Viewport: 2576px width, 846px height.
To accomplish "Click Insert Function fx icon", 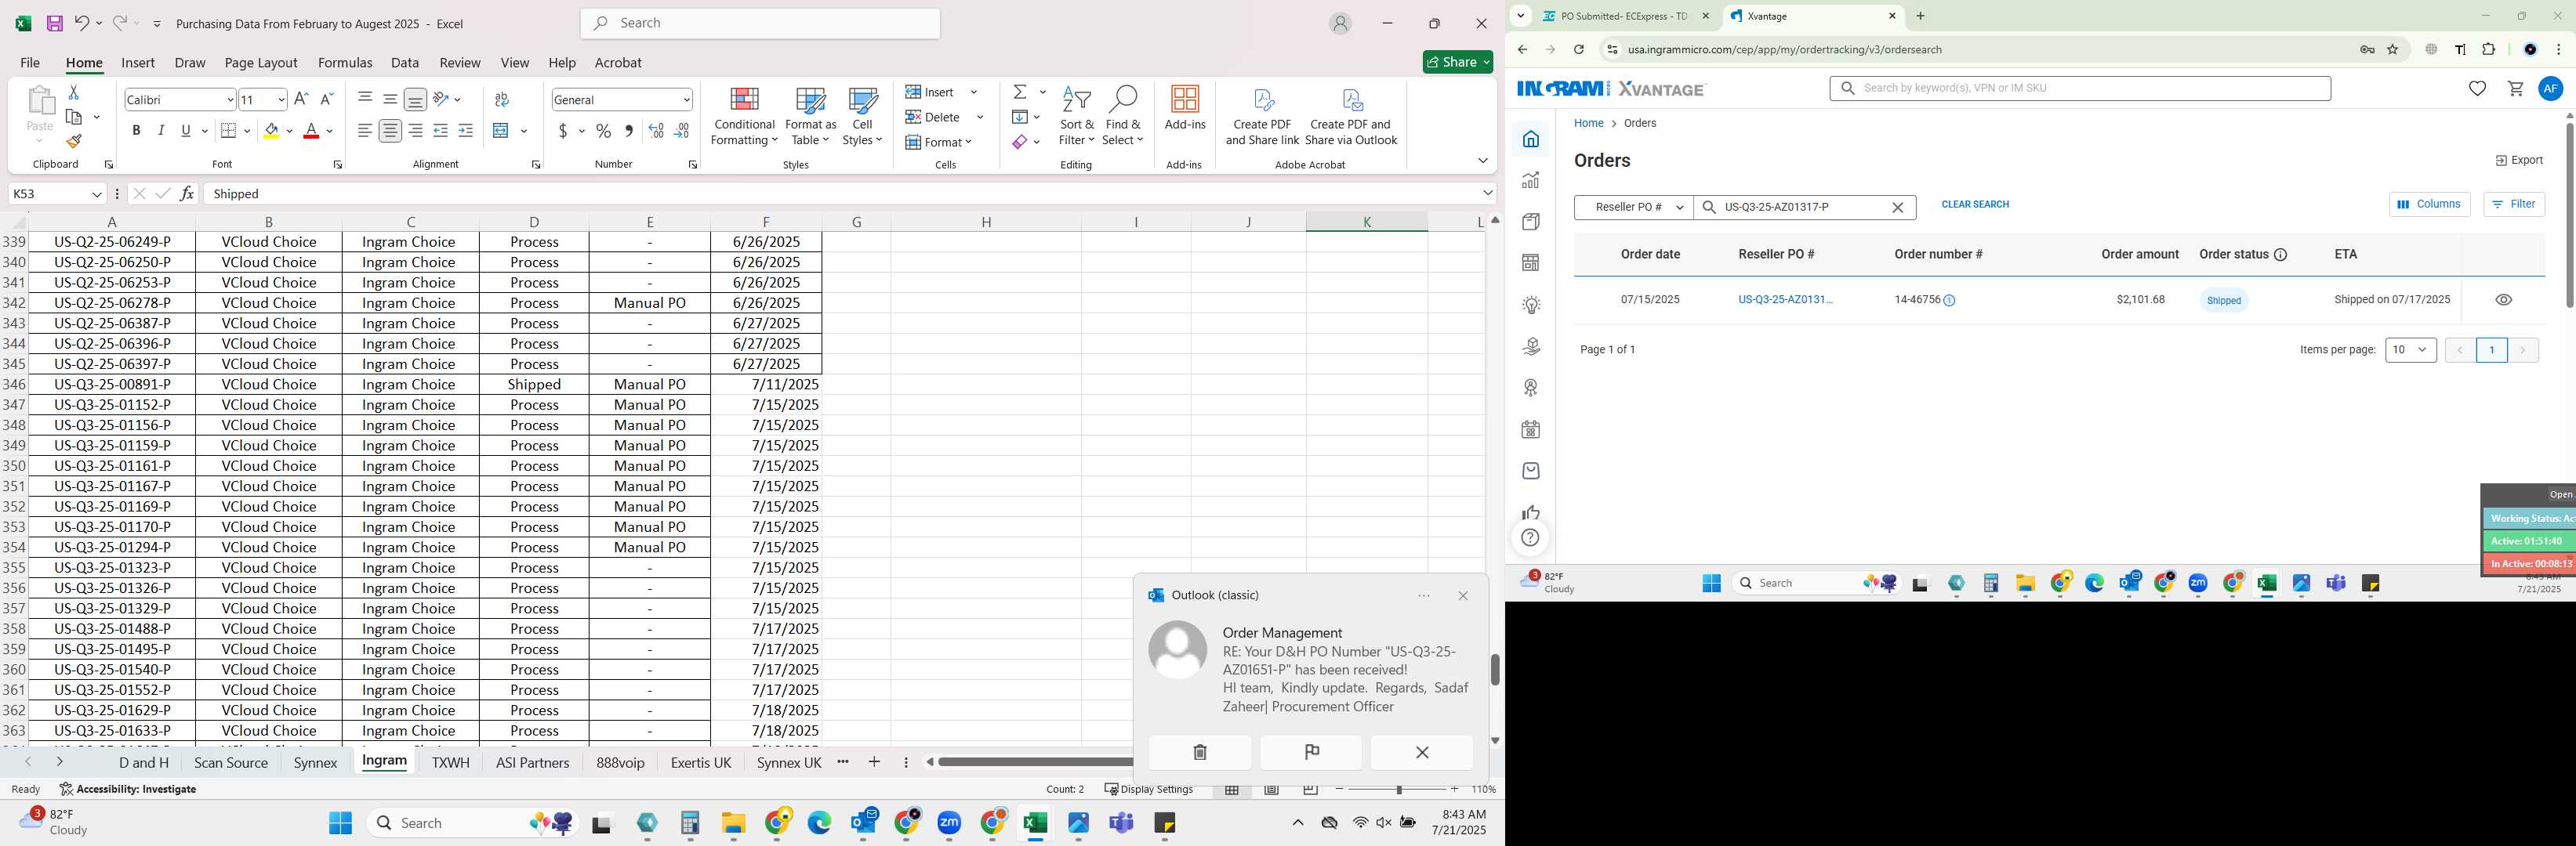I will point(187,193).
